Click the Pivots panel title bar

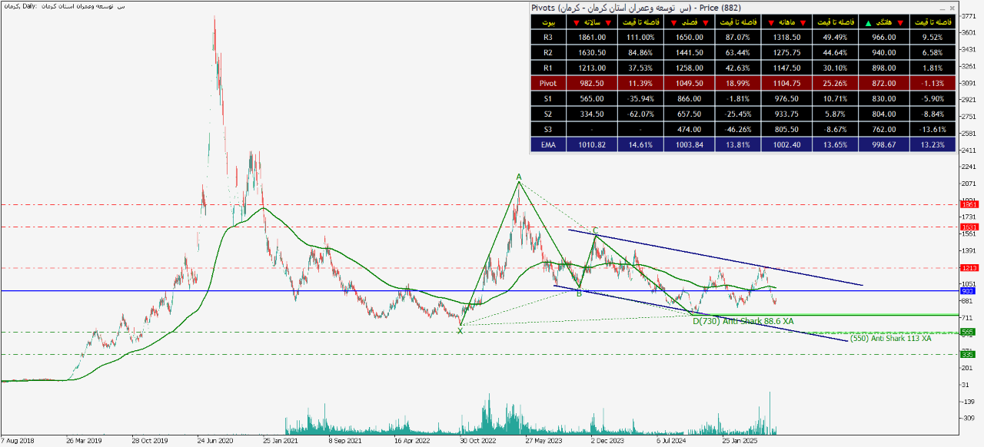[692, 8]
